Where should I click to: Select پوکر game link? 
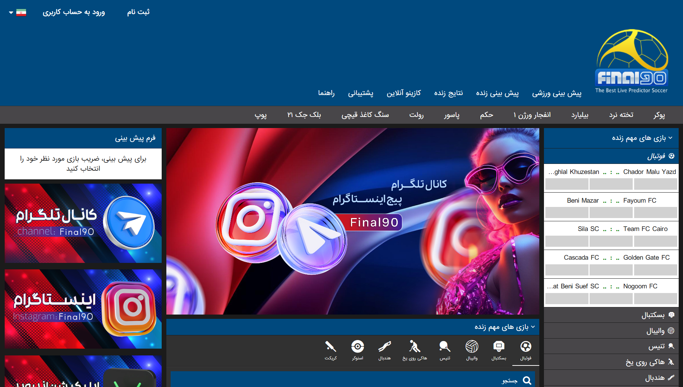(x=659, y=115)
